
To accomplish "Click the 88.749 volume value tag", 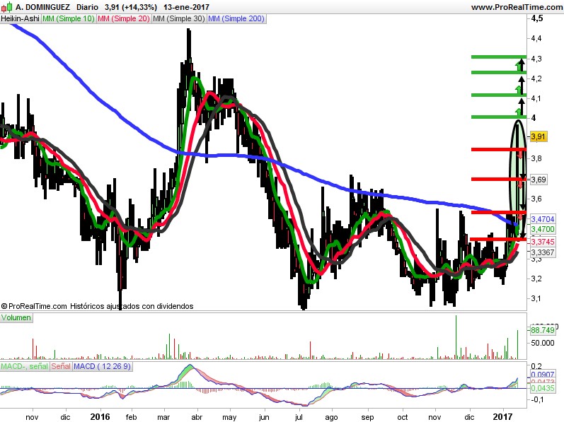I will pos(543,330).
